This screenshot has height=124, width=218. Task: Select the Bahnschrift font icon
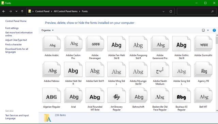point(138,95)
